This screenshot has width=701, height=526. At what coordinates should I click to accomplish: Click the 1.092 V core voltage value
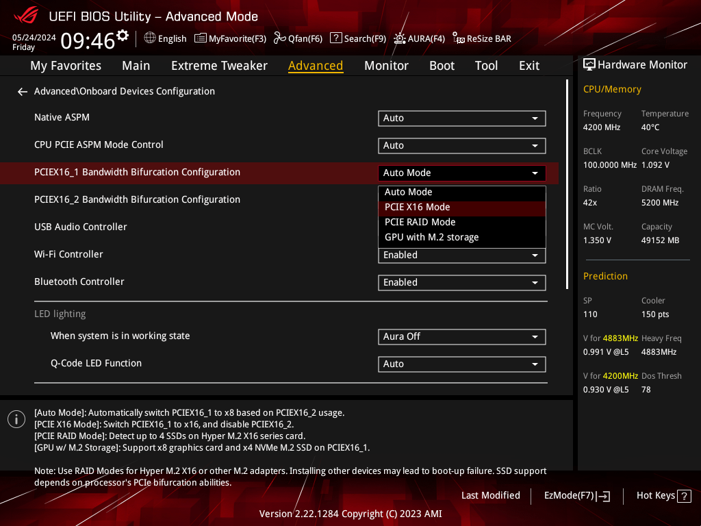[655, 165]
